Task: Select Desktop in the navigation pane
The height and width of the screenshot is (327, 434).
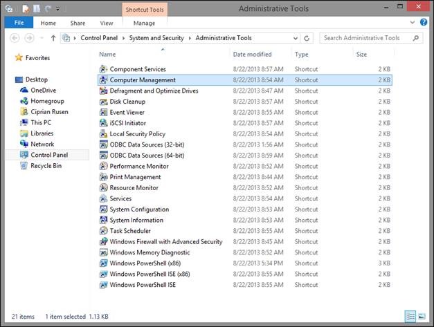Action: click(x=37, y=80)
